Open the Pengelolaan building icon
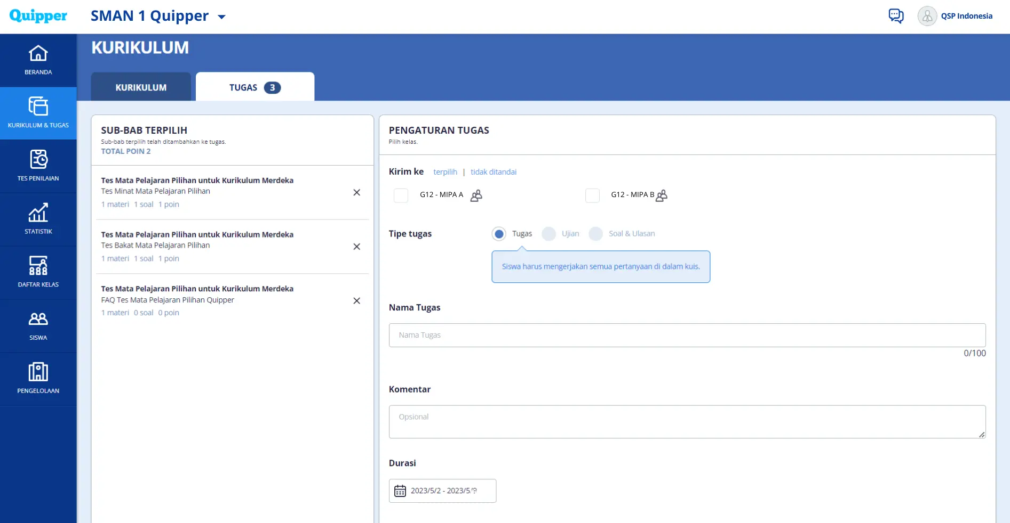Viewport: 1010px width, 523px height. click(38, 372)
